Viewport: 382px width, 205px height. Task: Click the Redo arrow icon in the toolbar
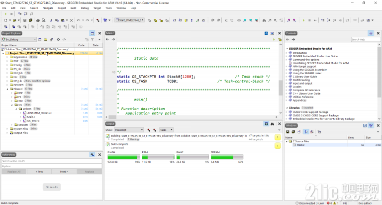tap(88, 20)
